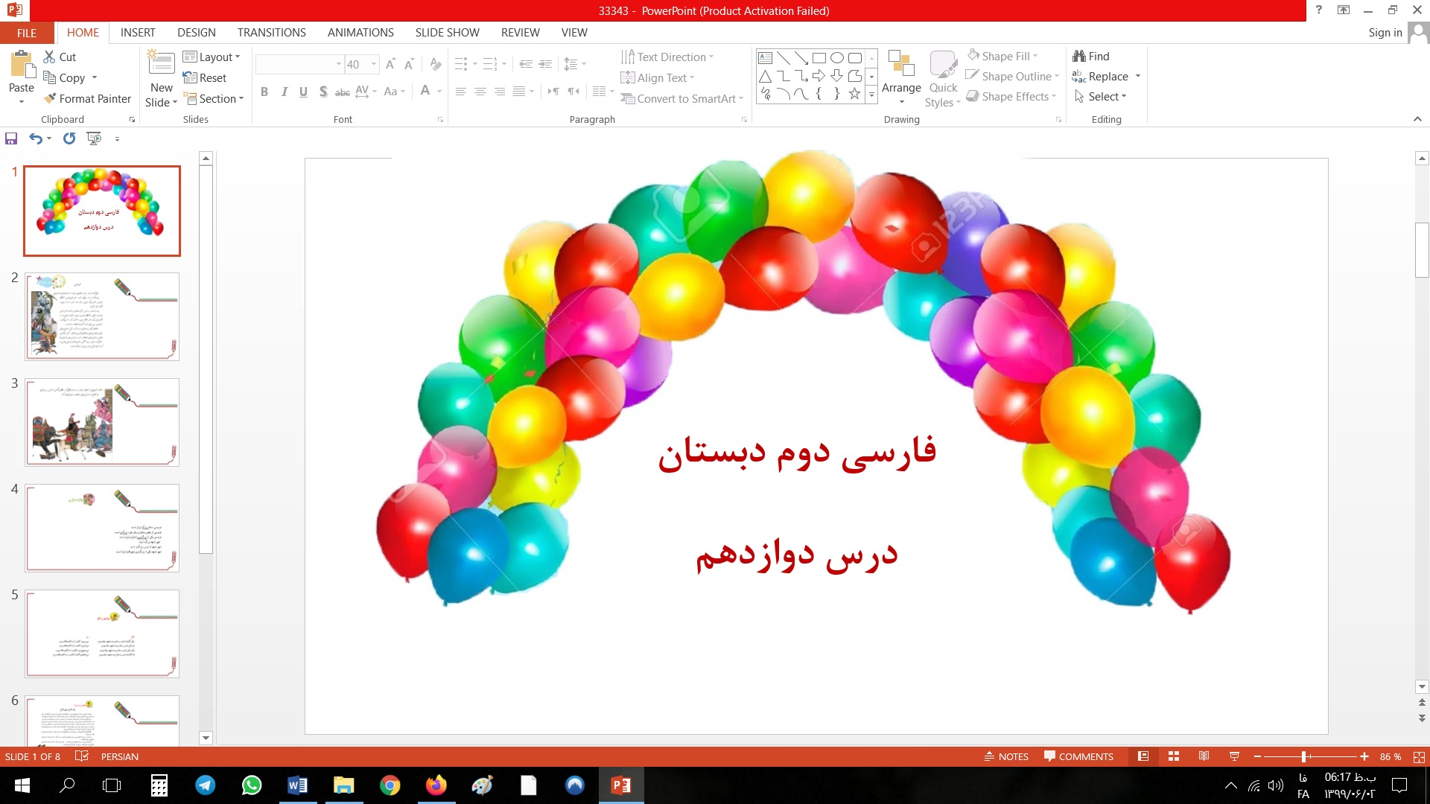This screenshot has width=1430, height=804.
Task: Toggle underline on selected text
Action: coord(302,92)
